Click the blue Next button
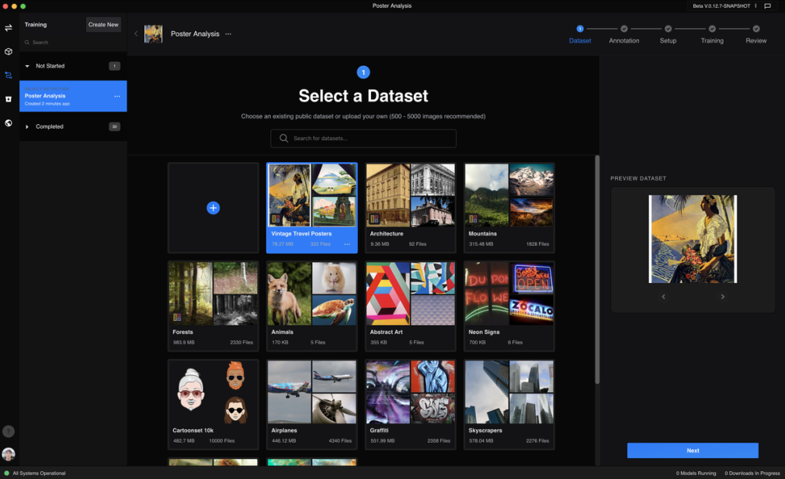This screenshot has height=479, width=785. 693,450
